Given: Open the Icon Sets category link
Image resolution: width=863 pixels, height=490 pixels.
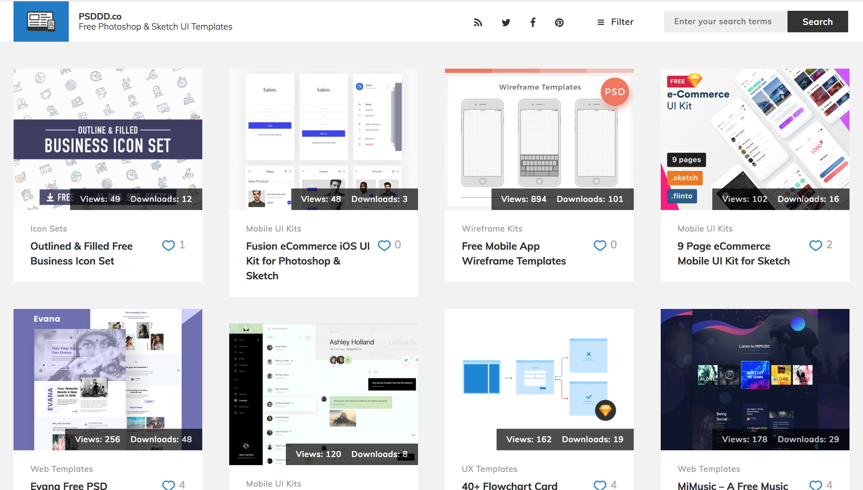Looking at the screenshot, I should click(49, 229).
